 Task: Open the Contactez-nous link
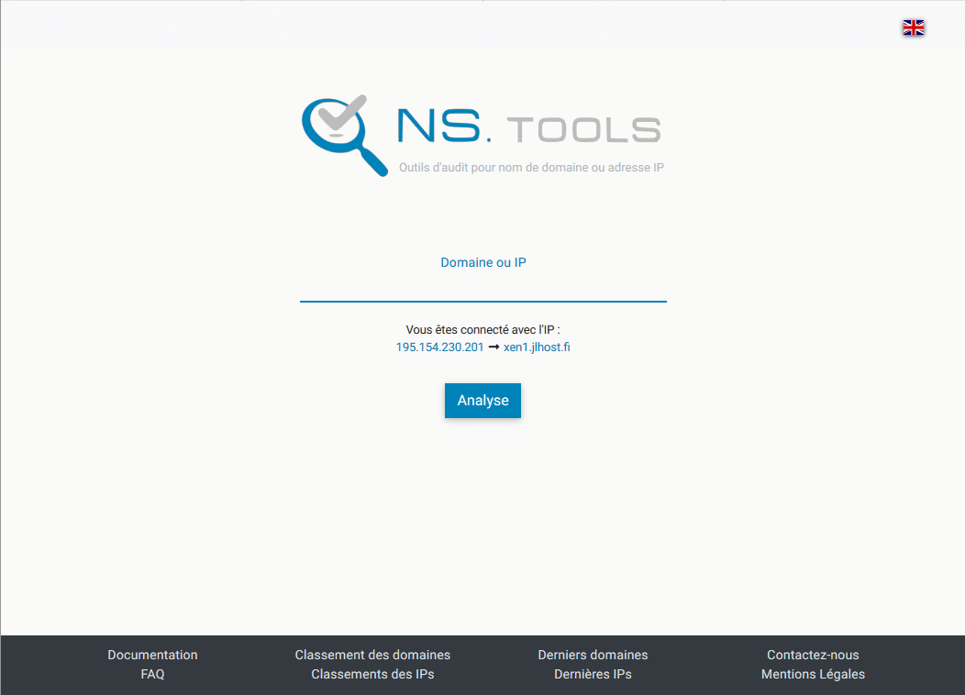[813, 655]
